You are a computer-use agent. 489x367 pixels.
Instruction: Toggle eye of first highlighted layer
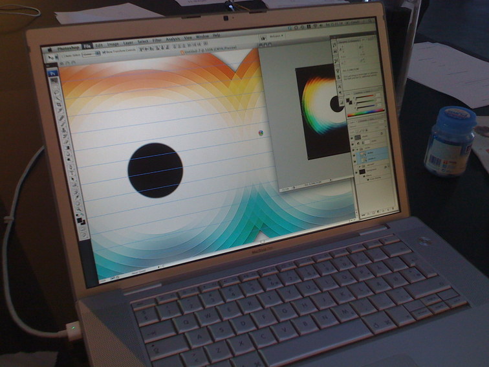354,155
